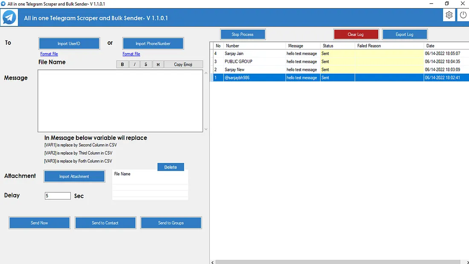Screen dimensions: 469x264
Task: Restore down the application window
Action: (447, 3)
